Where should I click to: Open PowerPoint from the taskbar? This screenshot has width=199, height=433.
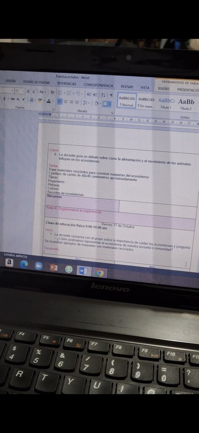click(x=54, y=268)
